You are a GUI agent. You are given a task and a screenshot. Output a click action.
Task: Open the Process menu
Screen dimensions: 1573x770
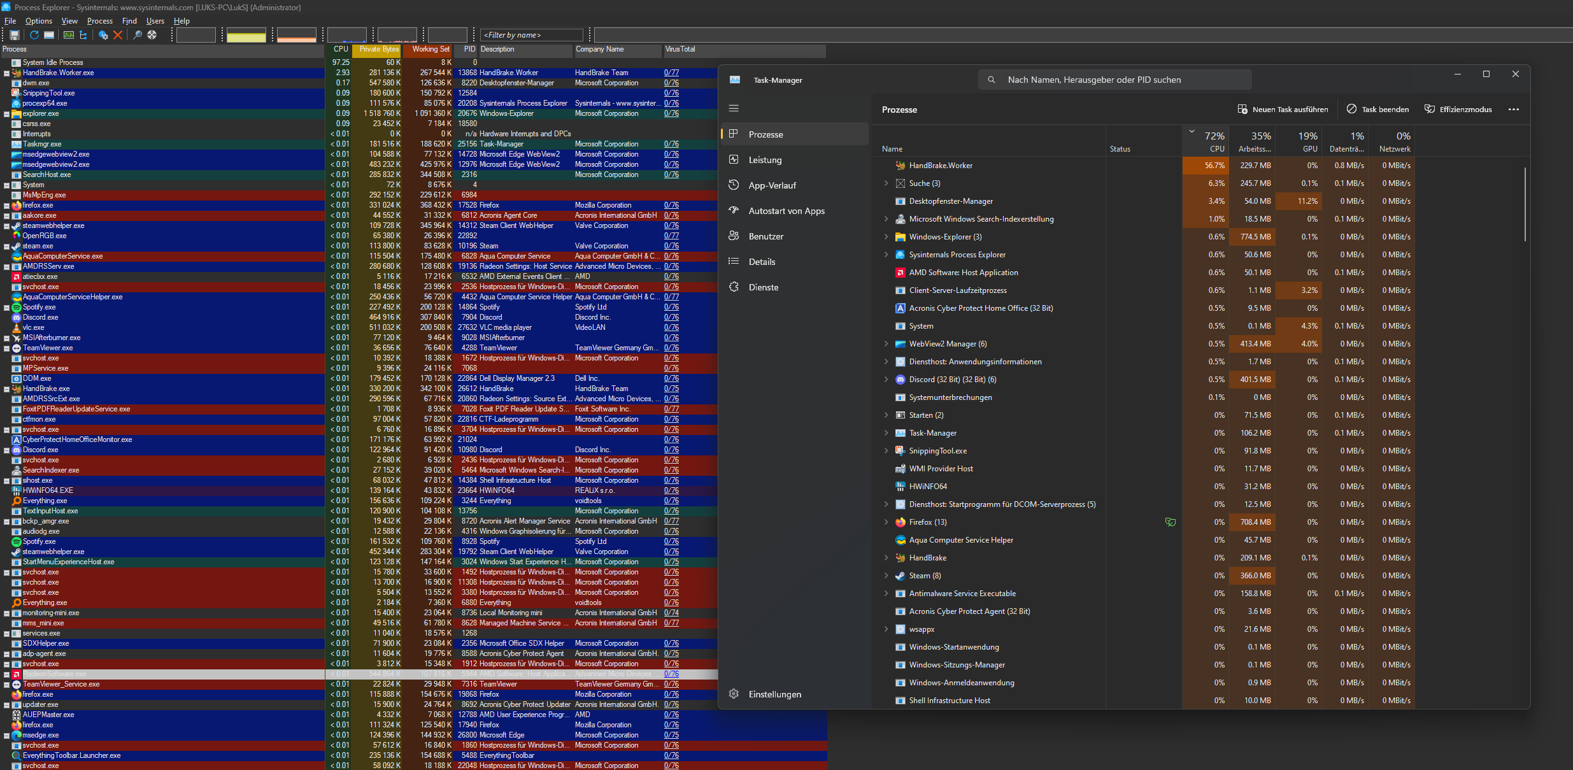pos(100,21)
